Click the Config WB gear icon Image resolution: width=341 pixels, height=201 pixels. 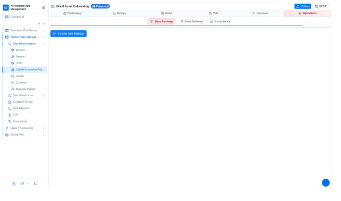pos(7,135)
